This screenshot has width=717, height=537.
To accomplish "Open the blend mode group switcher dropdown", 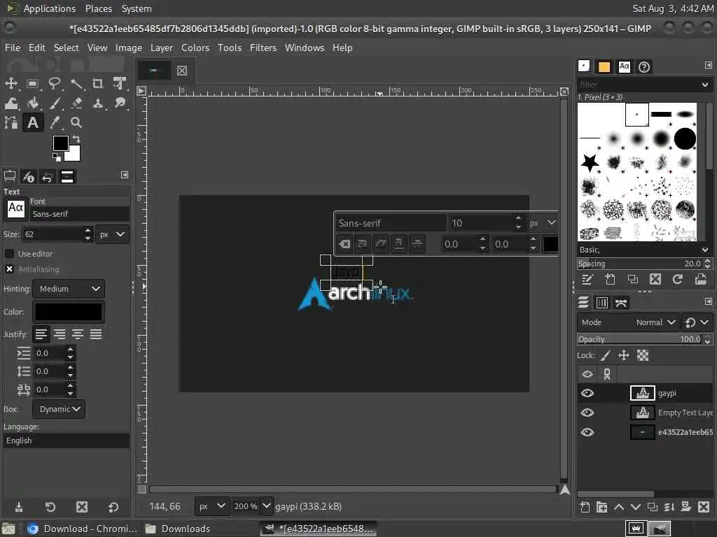I will point(697,322).
